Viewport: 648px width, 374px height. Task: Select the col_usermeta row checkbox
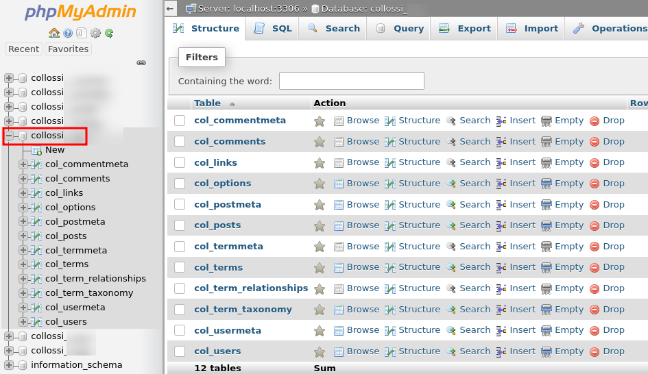tap(180, 330)
